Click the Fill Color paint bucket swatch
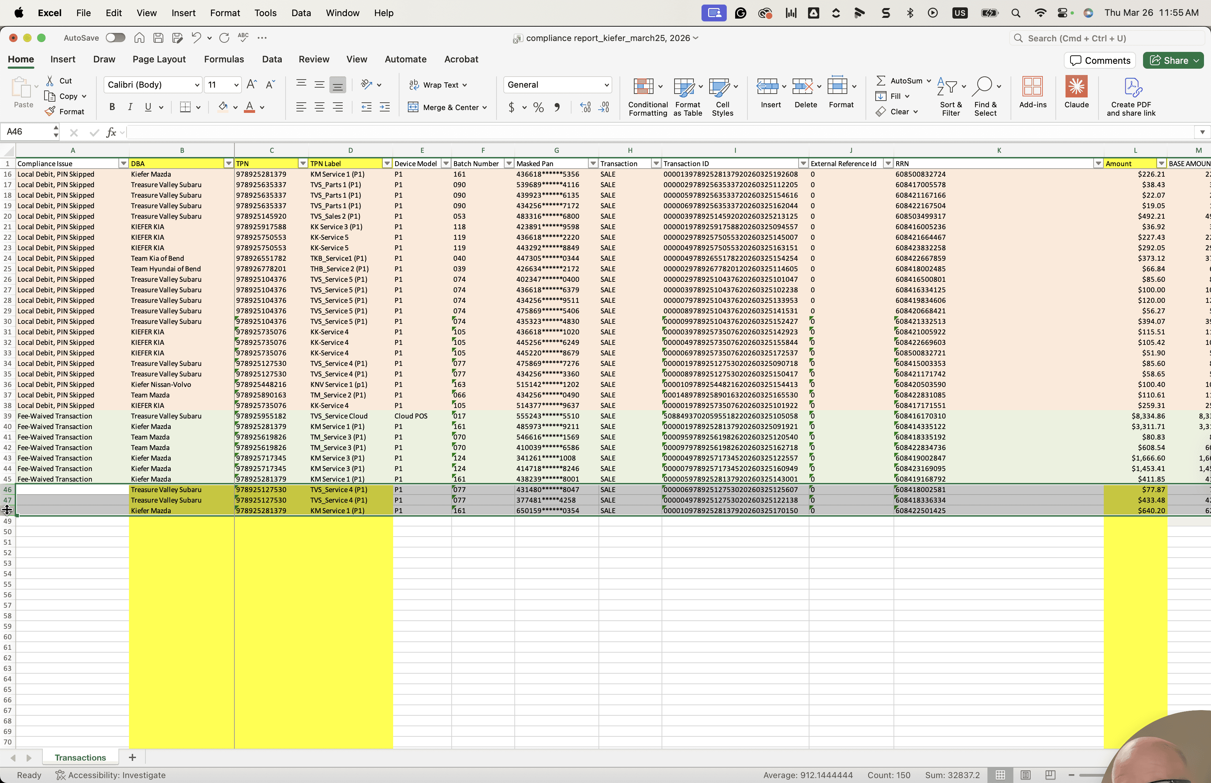Image resolution: width=1211 pixels, height=783 pixels. (x=223, y=107)
